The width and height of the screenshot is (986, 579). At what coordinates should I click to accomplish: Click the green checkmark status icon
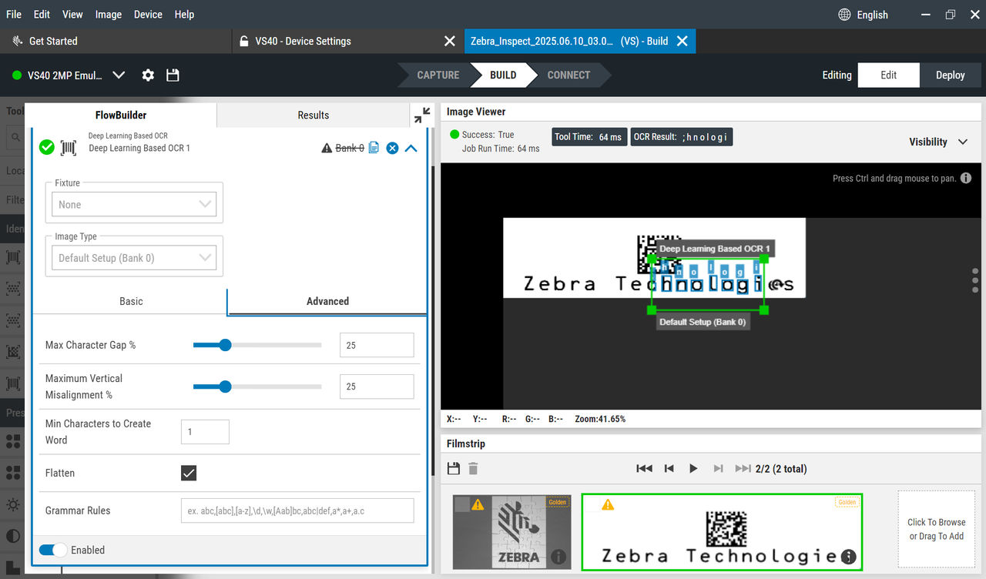47,147
